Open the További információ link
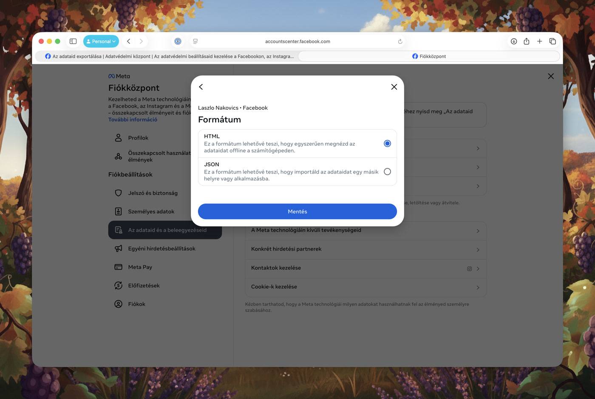Image resolution: width=595 pixels, height=399 pixels. 133,120
